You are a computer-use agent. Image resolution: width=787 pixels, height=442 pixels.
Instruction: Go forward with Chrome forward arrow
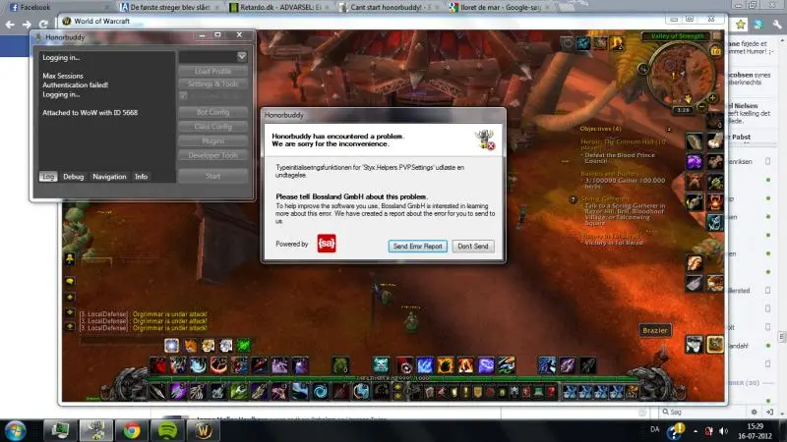[27, 24]
